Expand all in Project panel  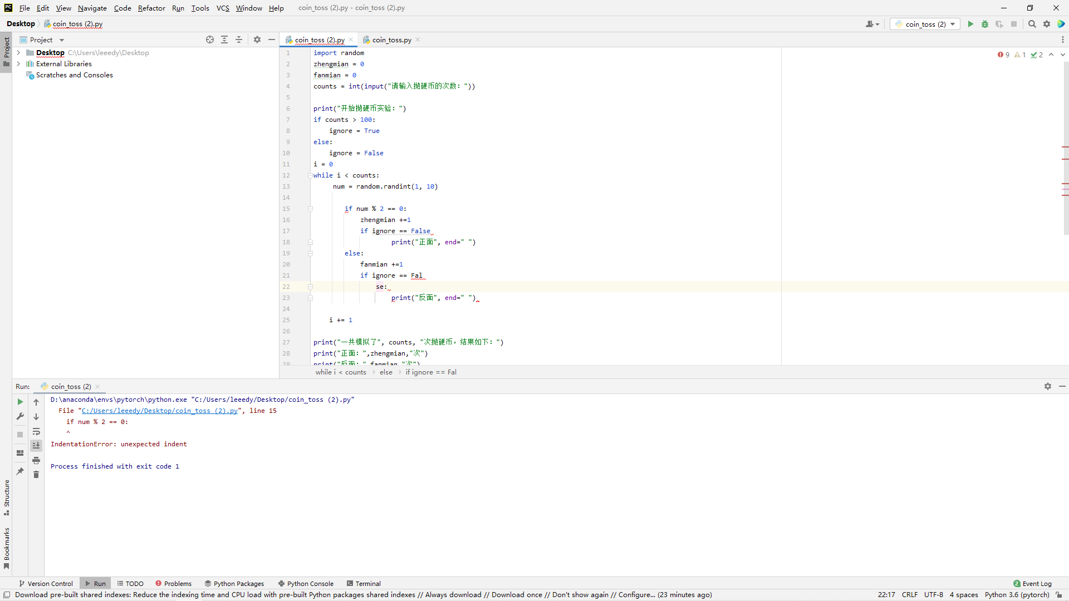[x=224, y=40]
